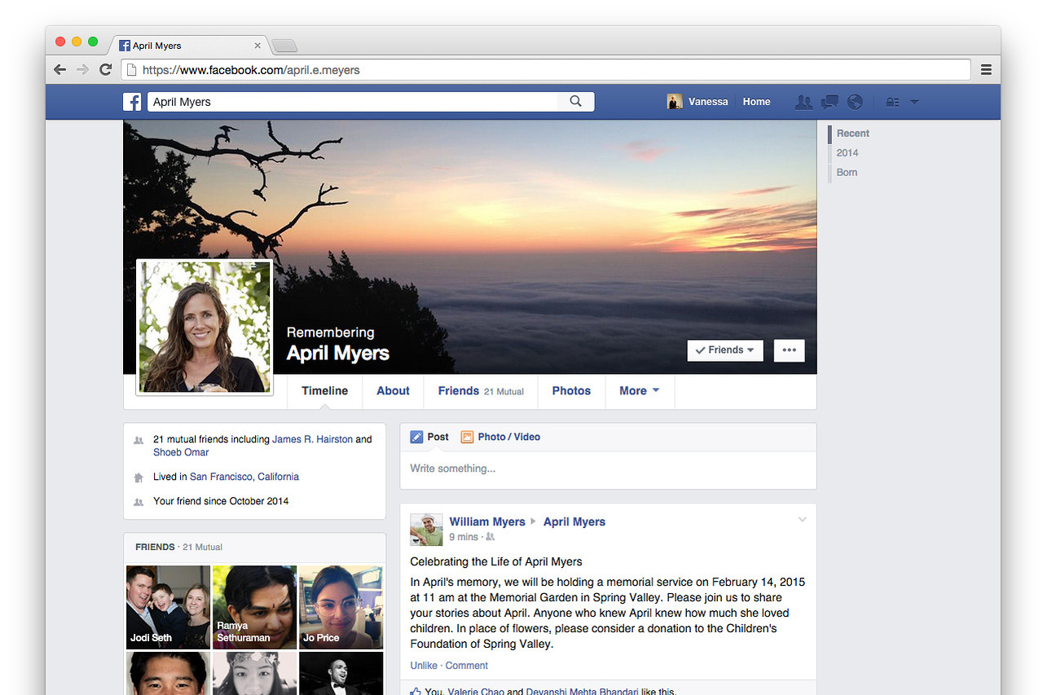Image resolution: width=1043 pixels, height=695 pixels.
Task: Open April Myers' profile photo
Action: (x=204, y=326)
